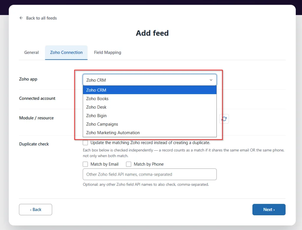Select Zoho Bigin option
This screenshot has width=302, height=230.
click(x=150, y=115)
